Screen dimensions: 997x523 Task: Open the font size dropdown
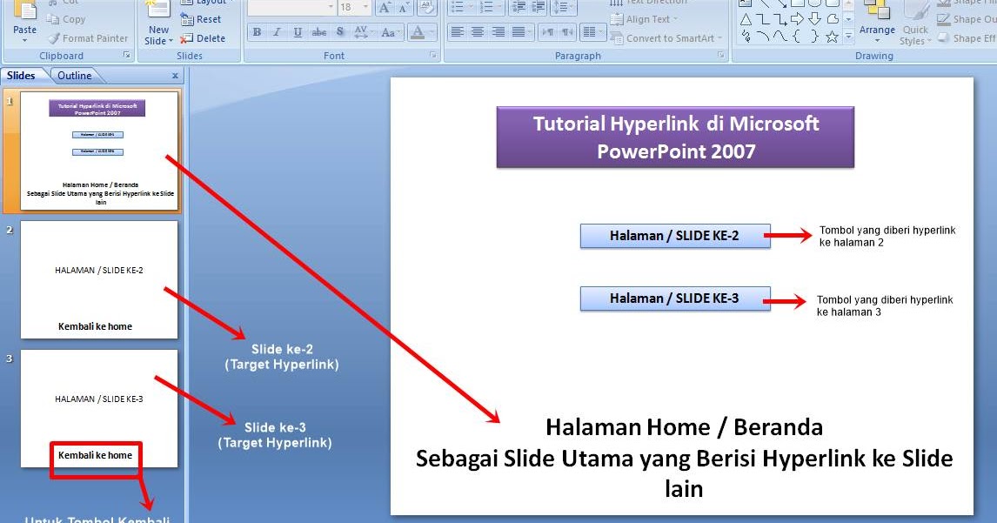[365, 7]
